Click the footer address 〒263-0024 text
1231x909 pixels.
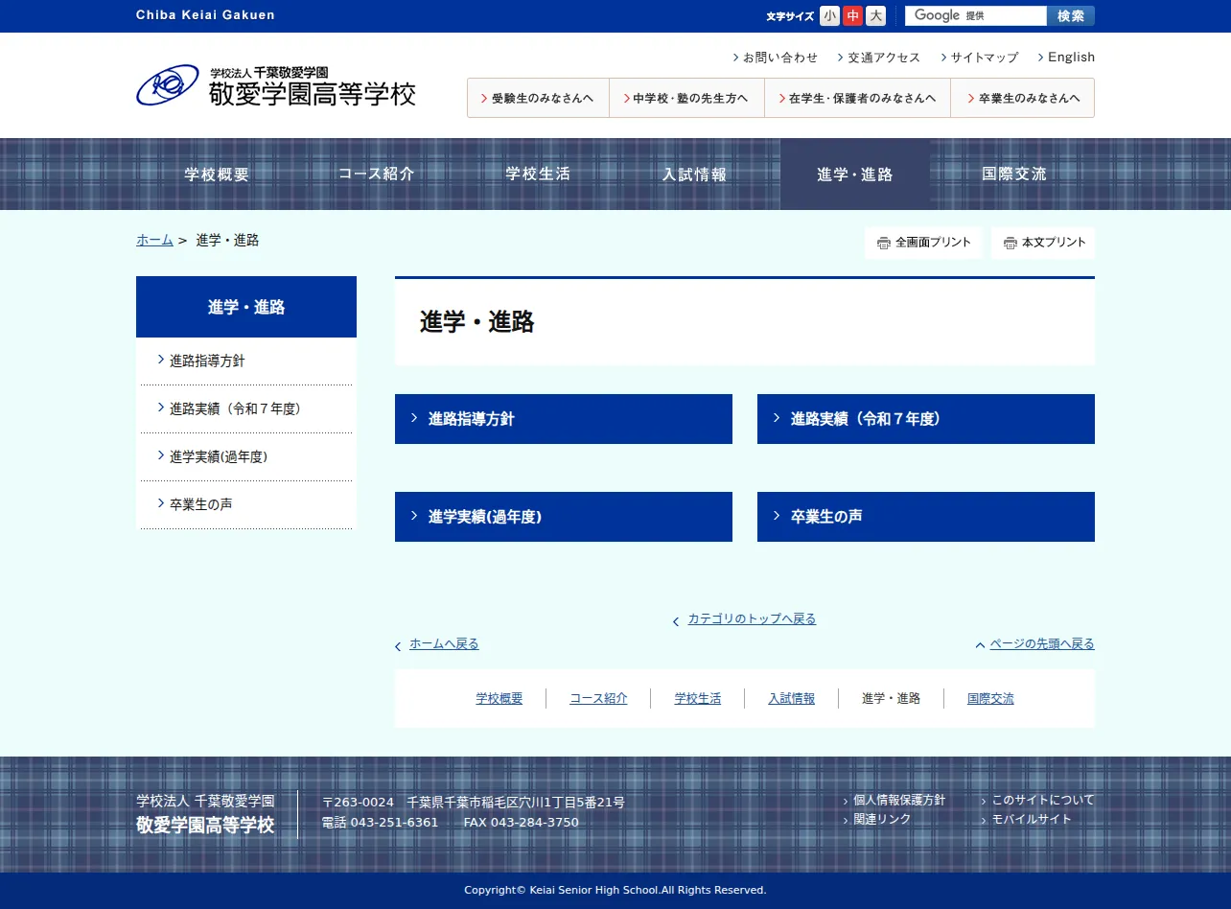[x=474, y=803]
